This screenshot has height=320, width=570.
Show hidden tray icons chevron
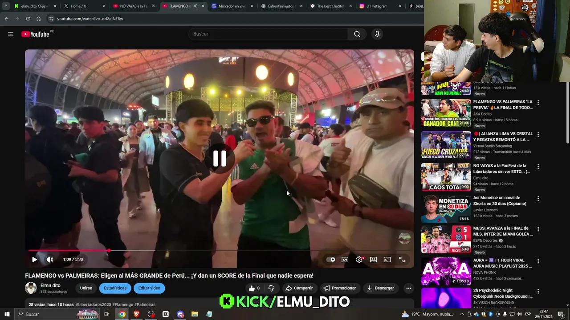[x=462, y=314]
